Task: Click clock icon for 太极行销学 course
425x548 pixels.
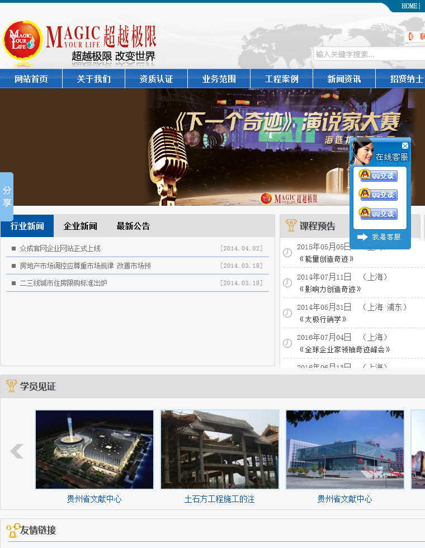Action: pyautogui.click(x=287, y=313)
